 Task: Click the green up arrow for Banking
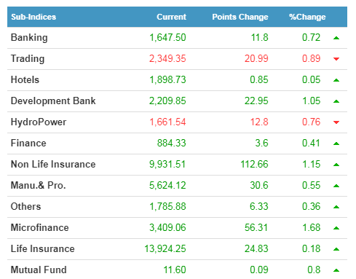tap(336, 38)
